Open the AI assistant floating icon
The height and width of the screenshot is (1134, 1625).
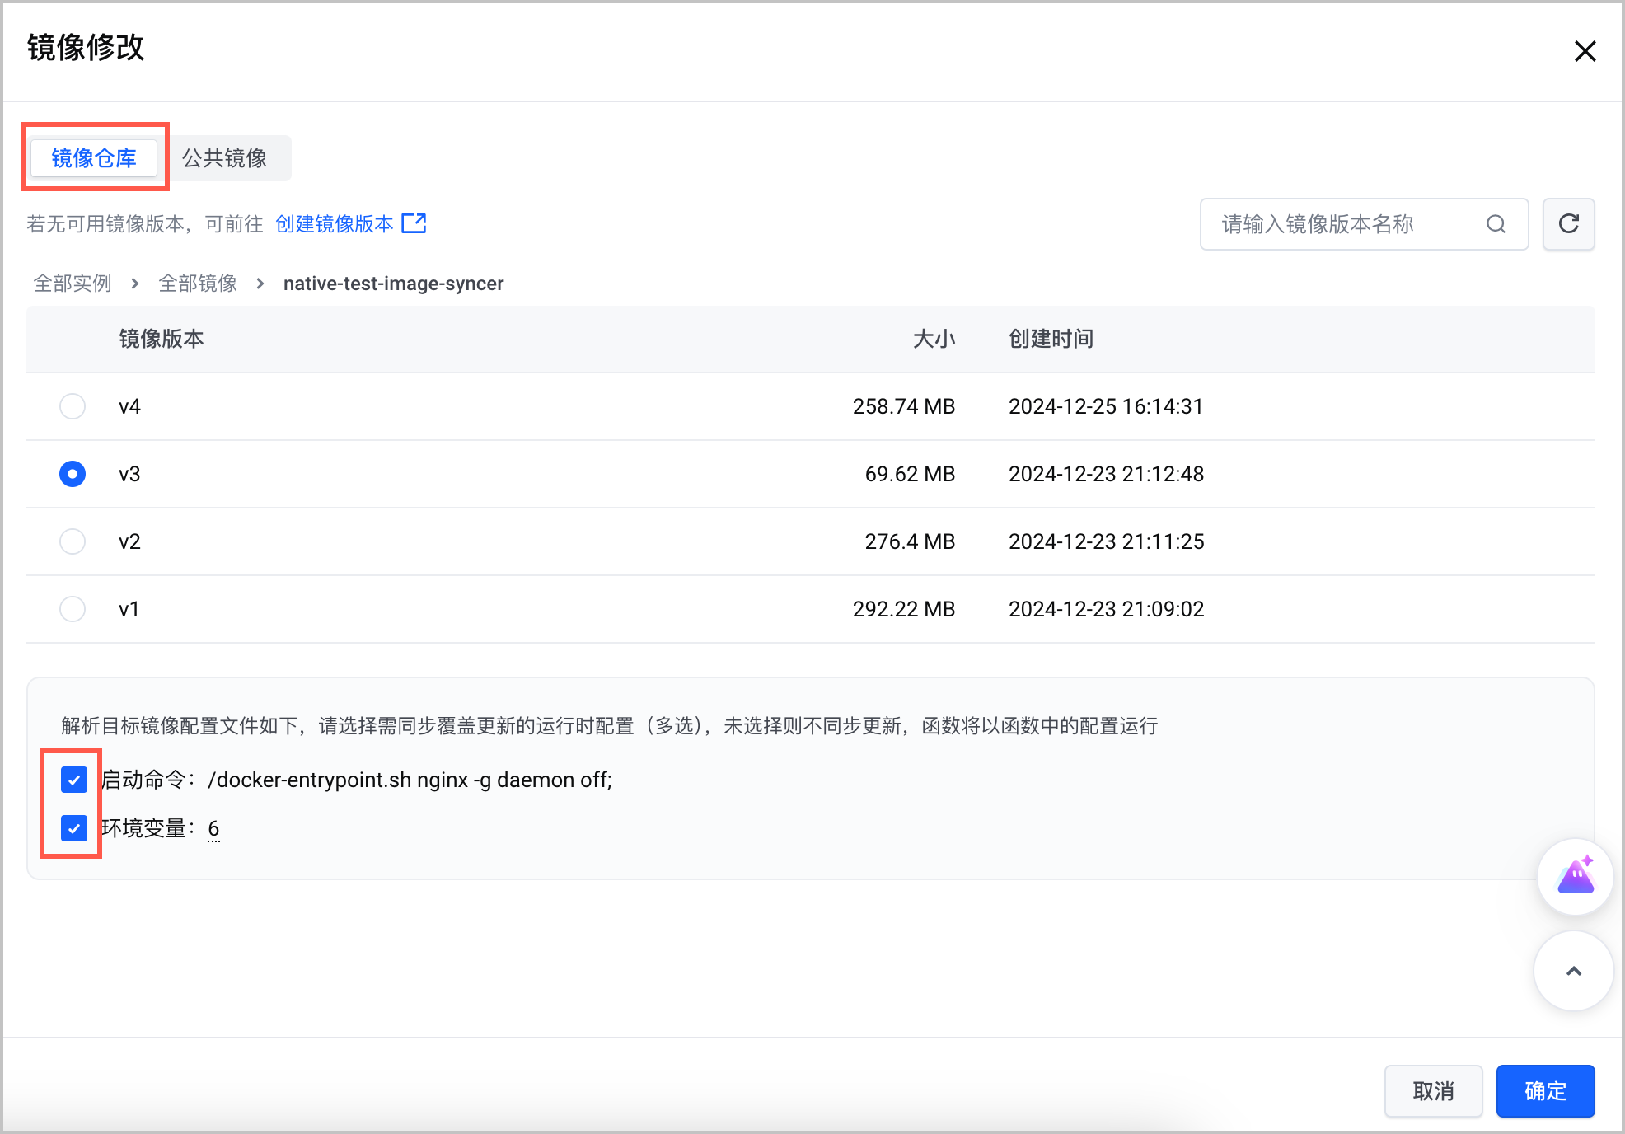click(1575, 877)
